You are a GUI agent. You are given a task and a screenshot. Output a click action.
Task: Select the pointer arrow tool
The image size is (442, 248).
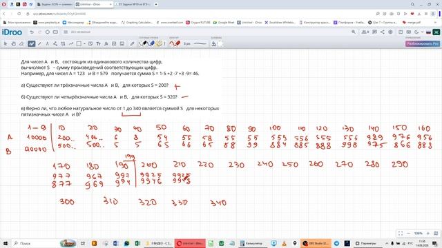coord(5,43)
